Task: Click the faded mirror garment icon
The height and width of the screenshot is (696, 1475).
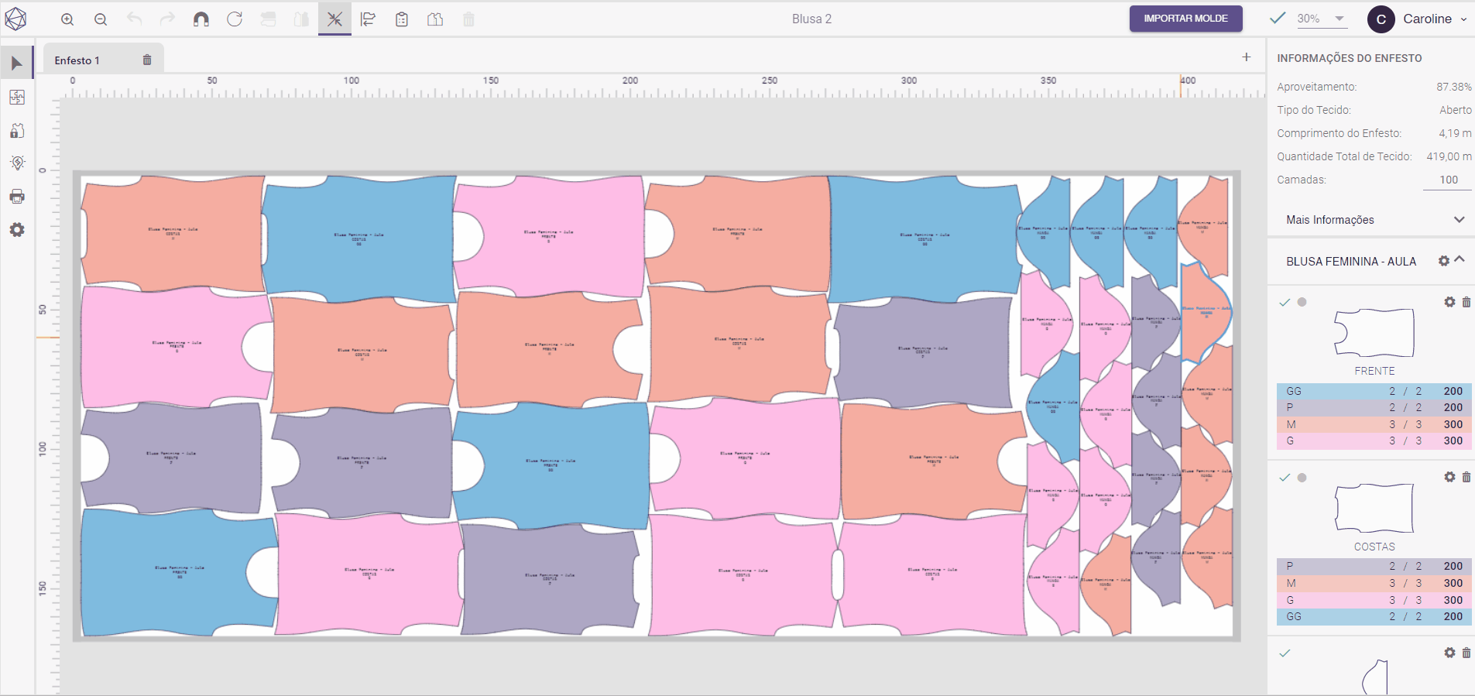Action: 301,19
